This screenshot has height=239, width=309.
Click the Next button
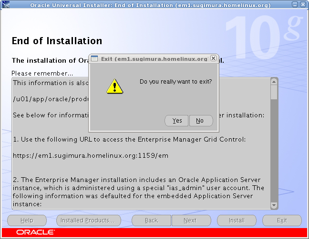click(x=191, y=220)
